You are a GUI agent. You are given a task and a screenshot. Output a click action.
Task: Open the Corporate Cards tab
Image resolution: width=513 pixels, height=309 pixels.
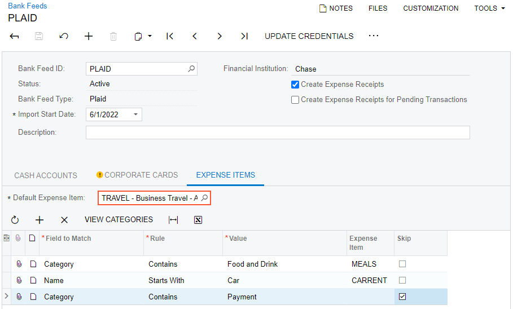(137, 175)
